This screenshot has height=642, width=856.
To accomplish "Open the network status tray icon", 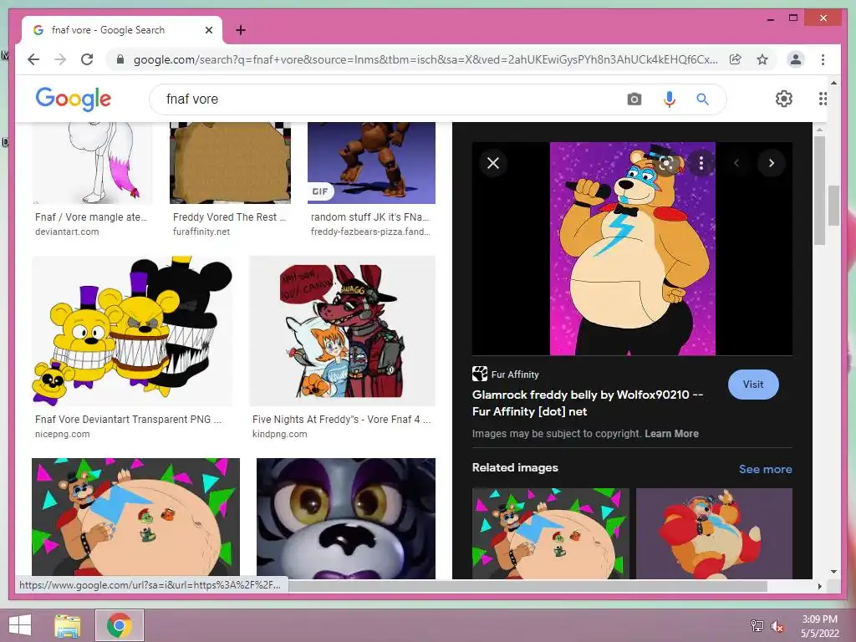I will 757,625.
